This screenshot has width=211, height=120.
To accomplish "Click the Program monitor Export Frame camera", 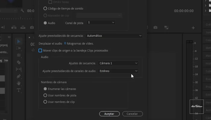I will tap(156, 28).
